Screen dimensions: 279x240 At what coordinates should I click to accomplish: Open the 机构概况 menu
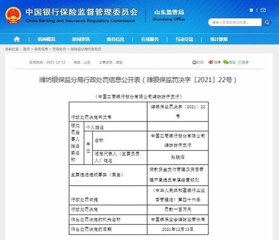[x=46, y=39]
